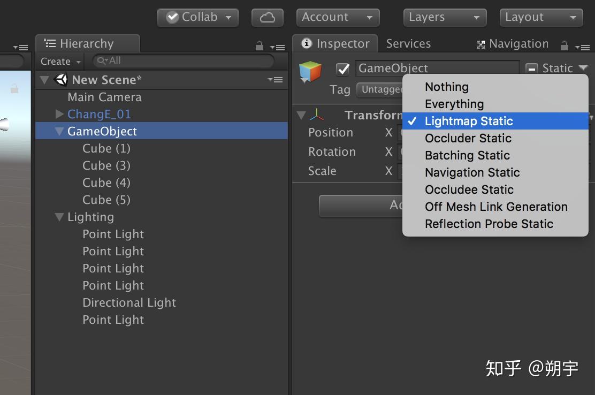Click the Static dropdown arrow

tap(583, 68)
